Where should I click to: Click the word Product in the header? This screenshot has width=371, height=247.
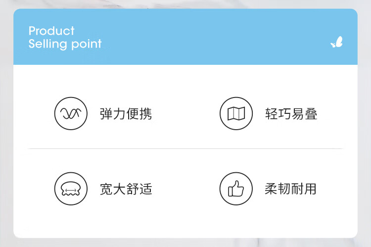(x=51, y=31)
